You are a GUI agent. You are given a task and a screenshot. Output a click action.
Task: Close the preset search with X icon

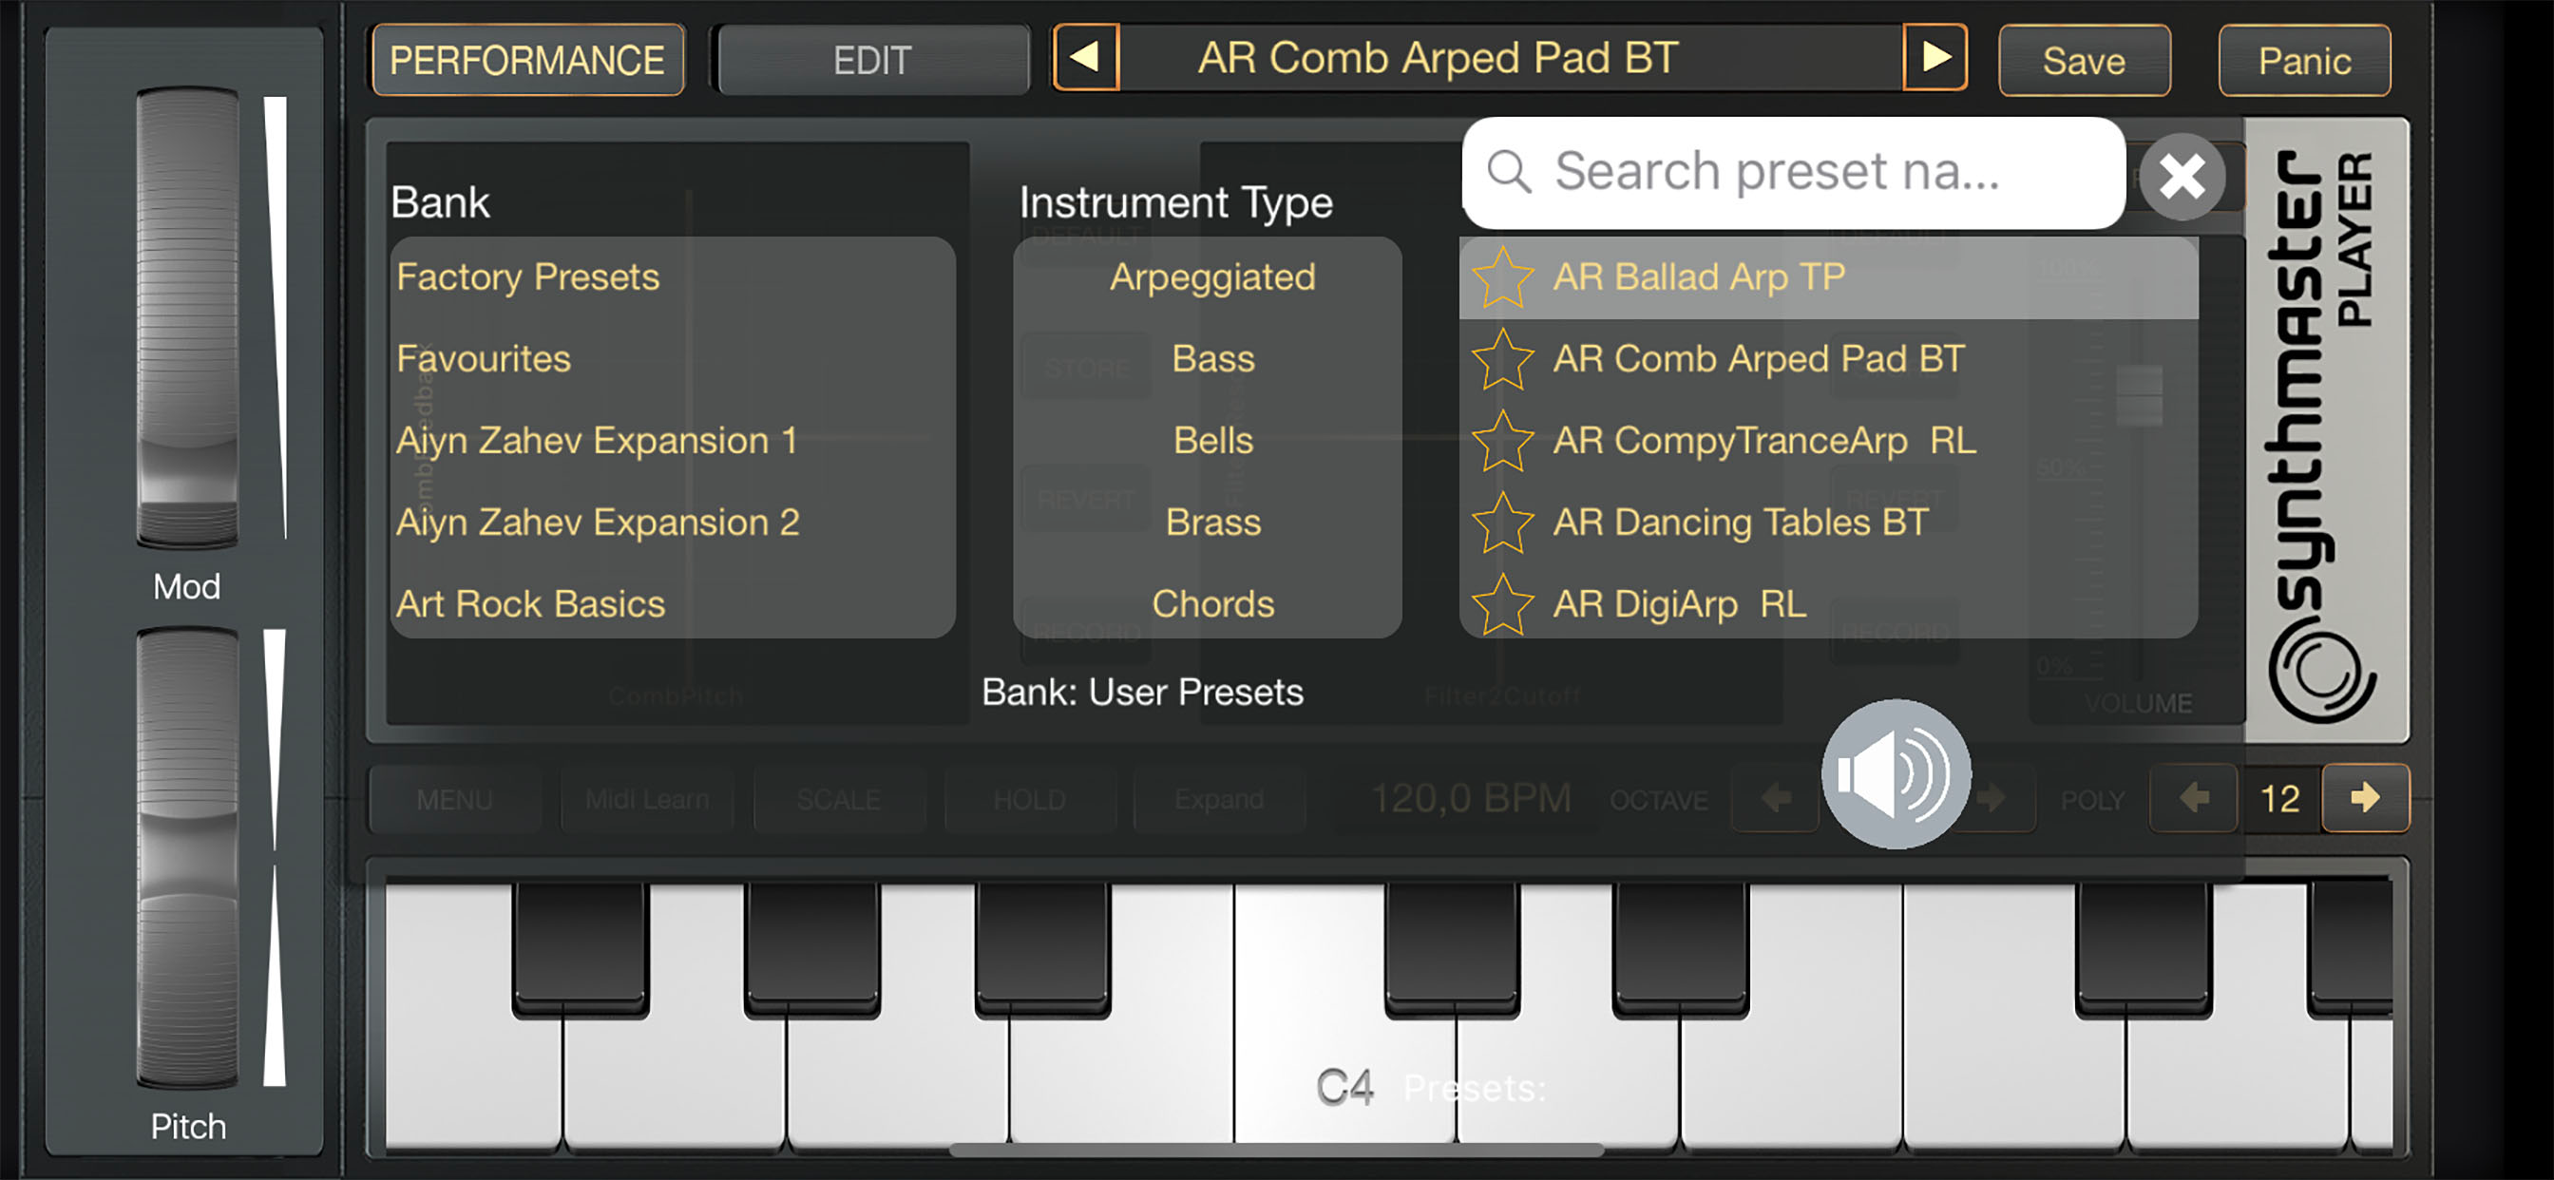2182,177
